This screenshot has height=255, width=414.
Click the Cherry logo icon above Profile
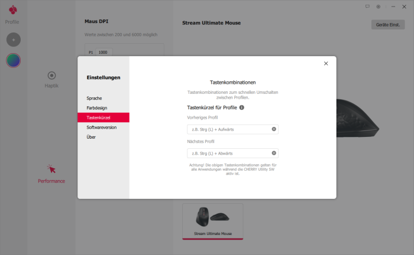pos(12,10)
